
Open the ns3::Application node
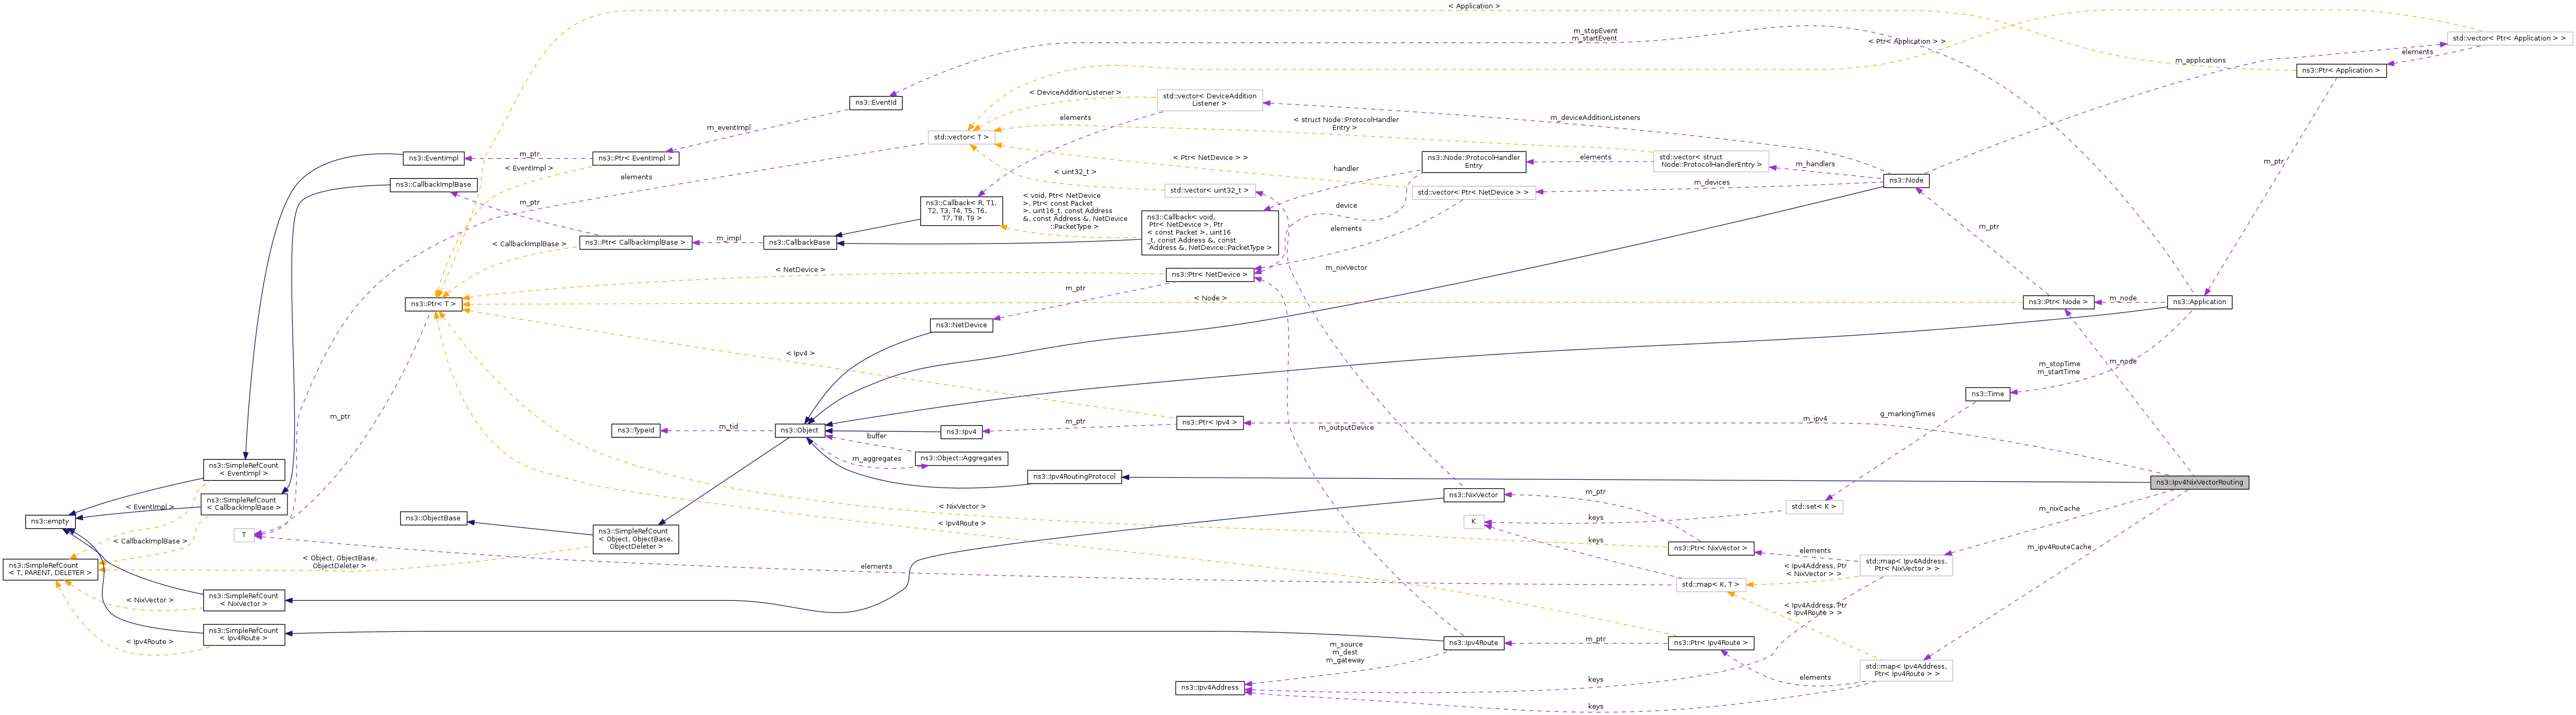[2199, 302]
